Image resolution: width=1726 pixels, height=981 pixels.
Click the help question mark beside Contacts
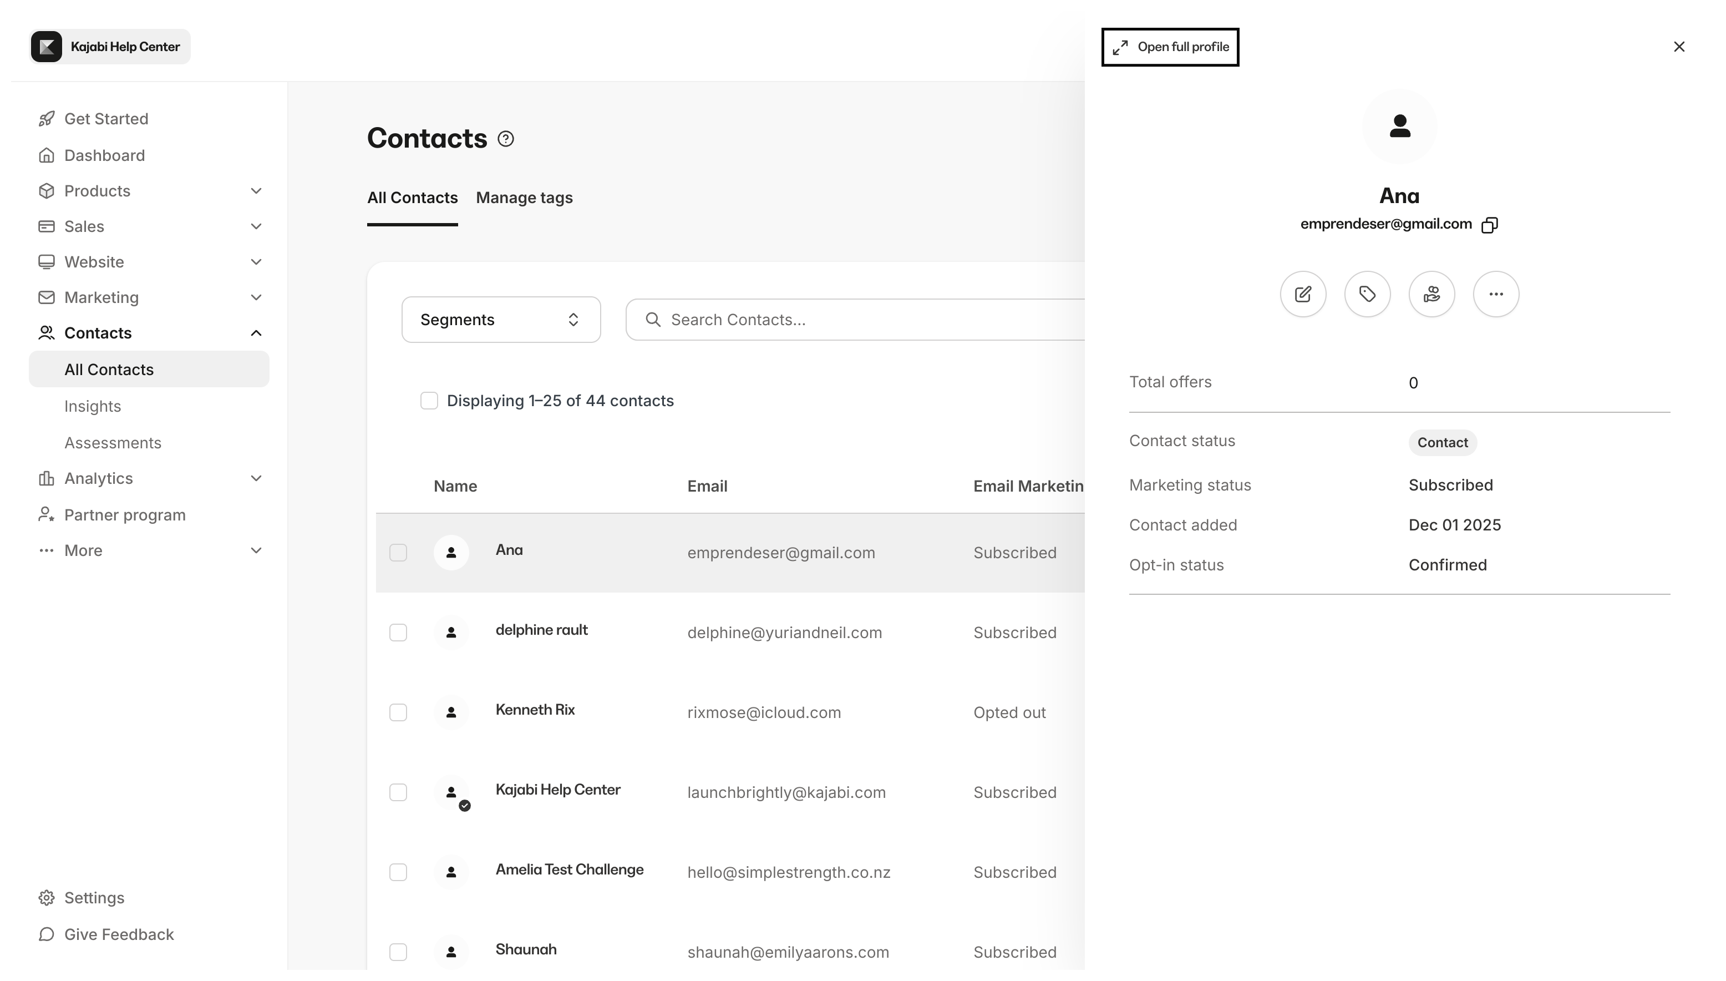point(505,139)
